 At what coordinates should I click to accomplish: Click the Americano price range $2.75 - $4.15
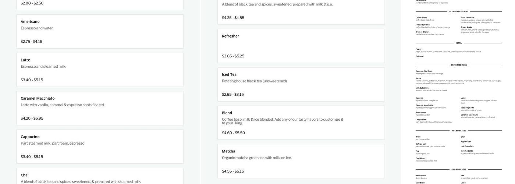pyautogui.click(x=31, y=42)
